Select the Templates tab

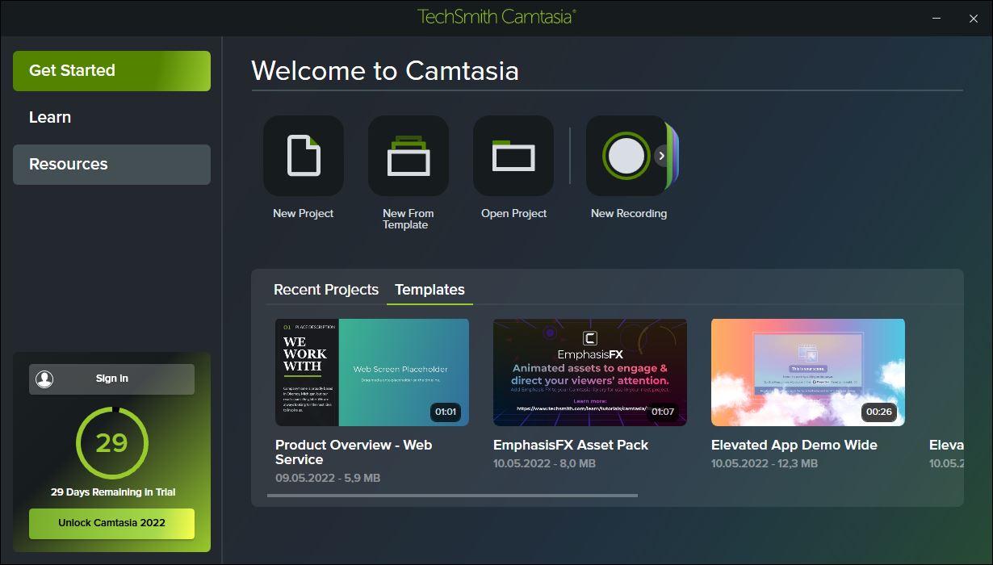tap(429, 290)
